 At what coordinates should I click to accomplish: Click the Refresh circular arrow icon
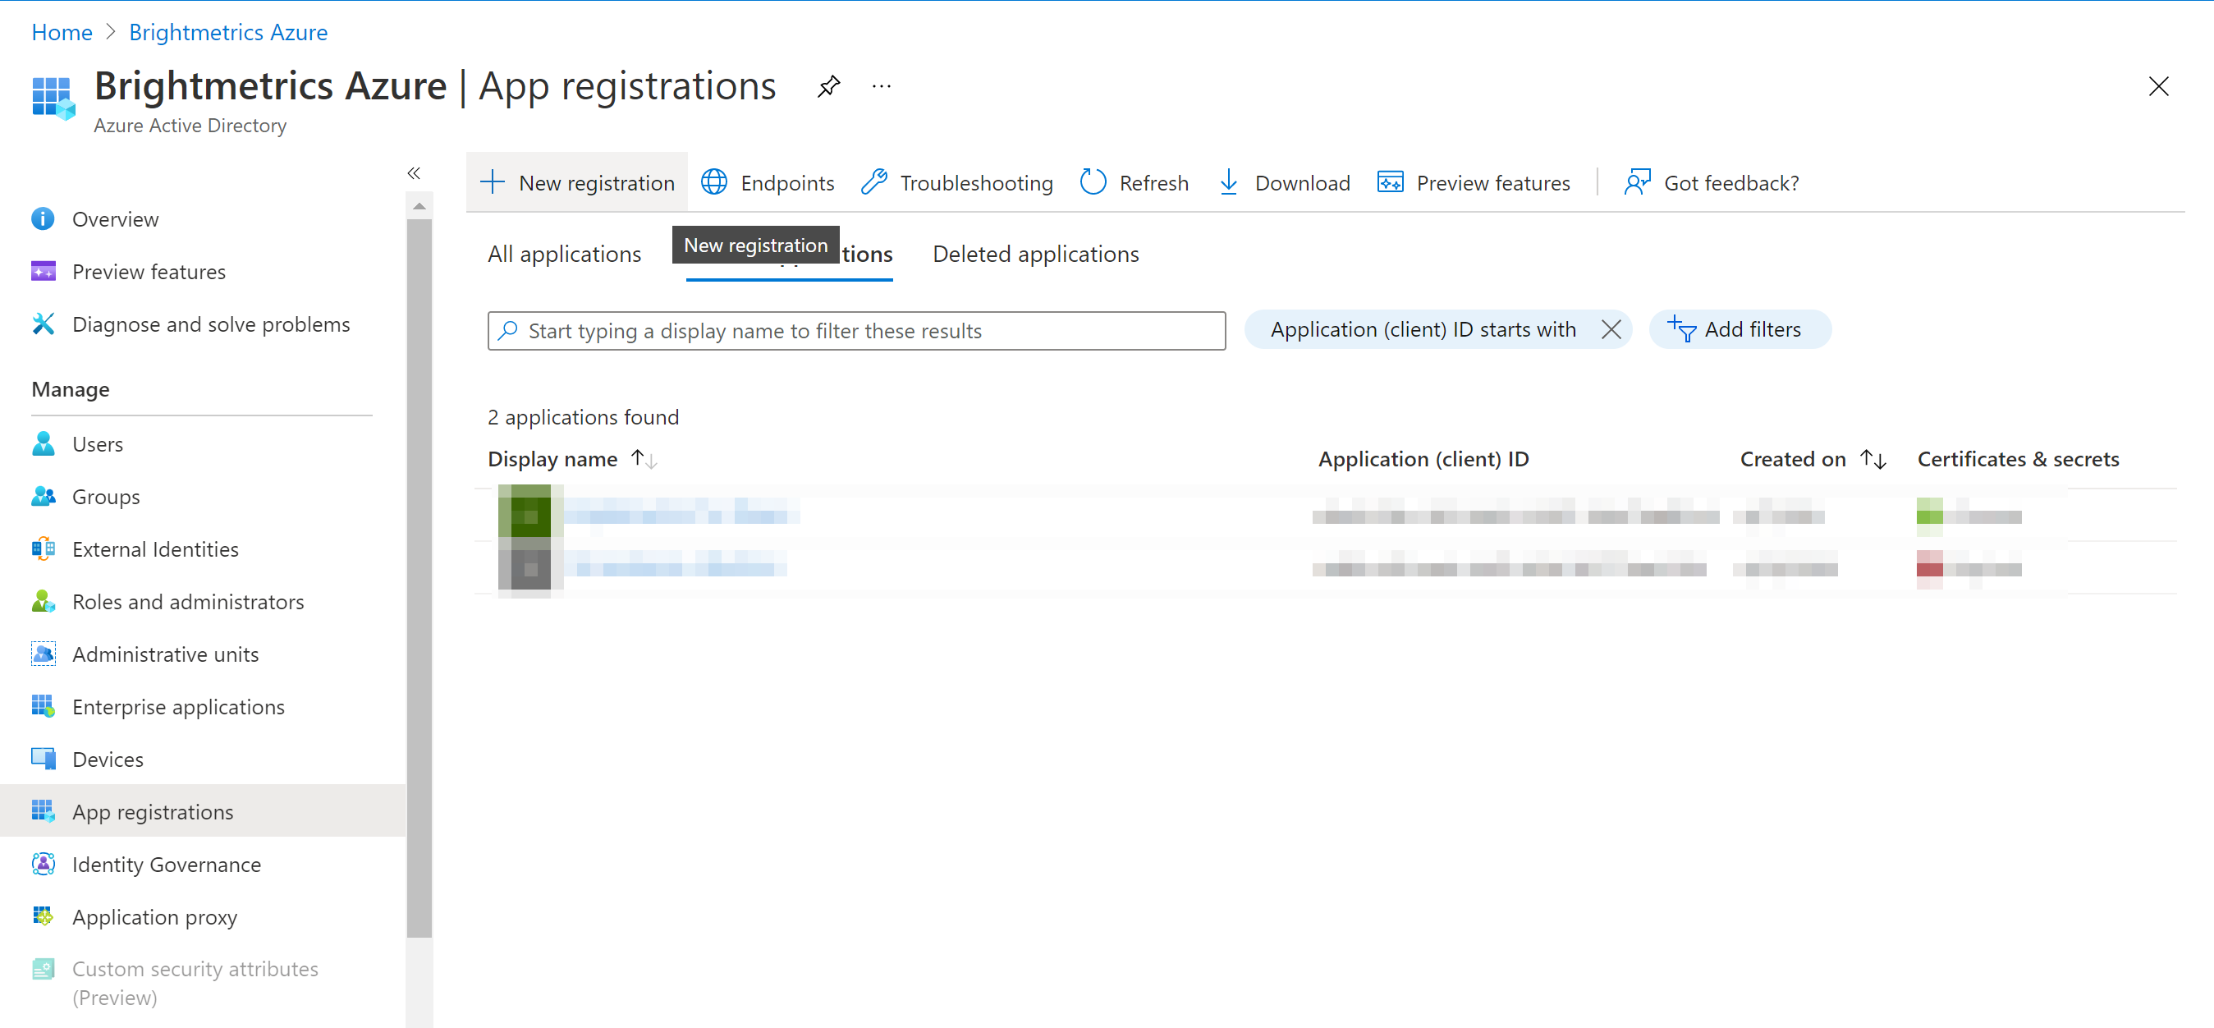point(1093,182)
